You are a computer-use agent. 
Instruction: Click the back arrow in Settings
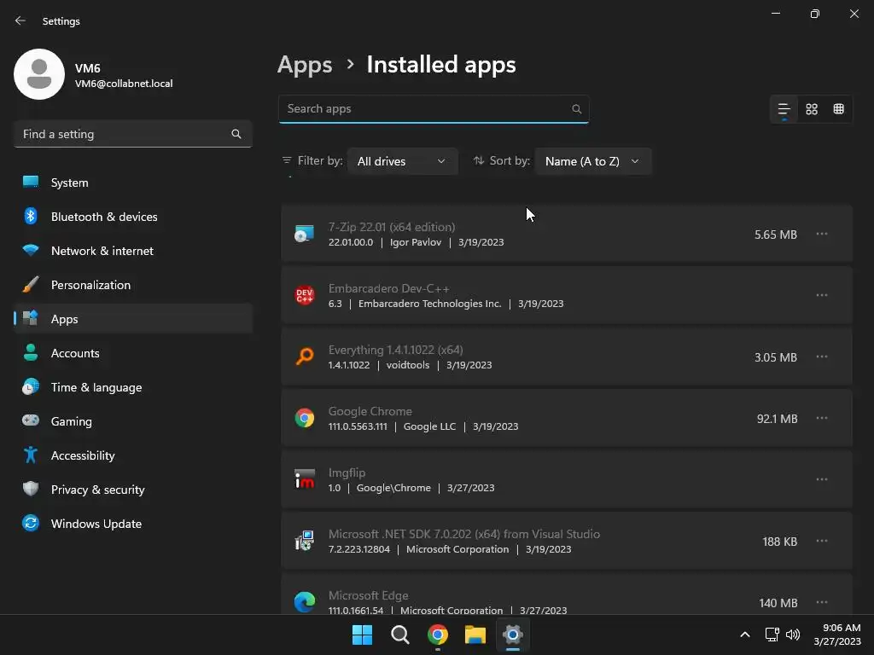click(20, 20)
